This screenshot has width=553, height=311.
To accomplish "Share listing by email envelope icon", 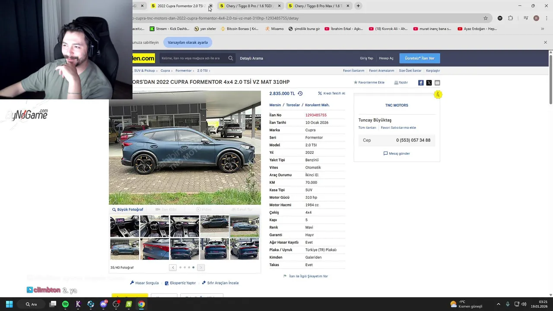I will (437, 83).
